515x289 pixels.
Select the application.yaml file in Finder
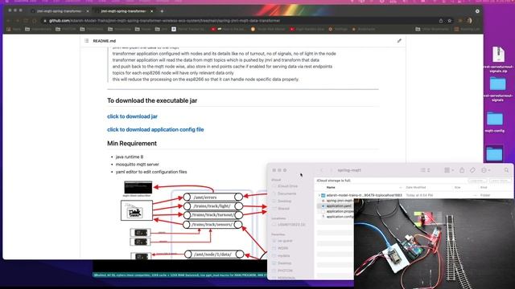336,206
